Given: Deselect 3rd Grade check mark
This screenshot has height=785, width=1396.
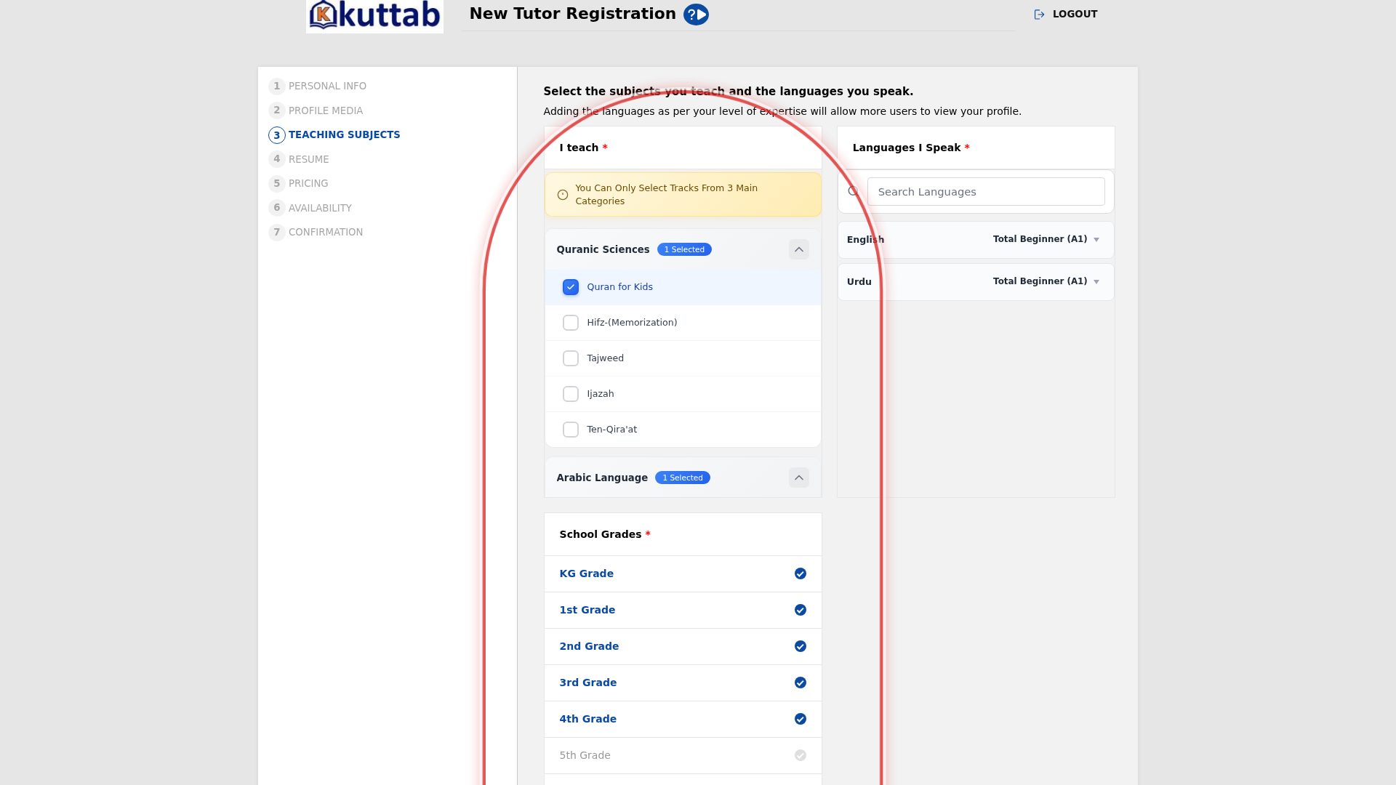Looking at the screenshot, I should click(801, 683).
